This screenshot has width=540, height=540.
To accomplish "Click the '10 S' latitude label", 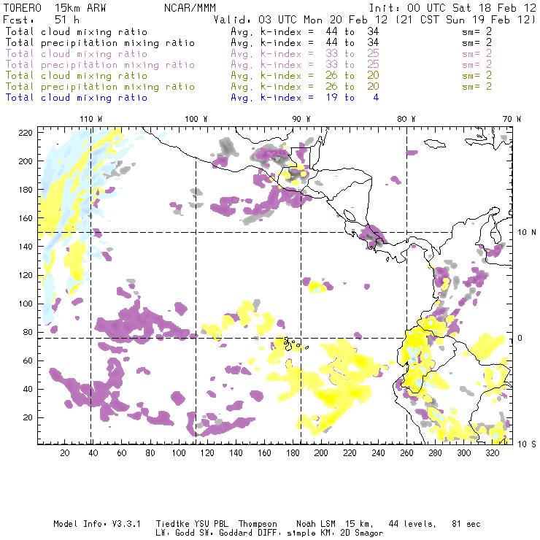I will [527, 444].
